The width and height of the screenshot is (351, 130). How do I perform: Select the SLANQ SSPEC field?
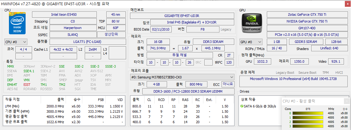[72, 35]
